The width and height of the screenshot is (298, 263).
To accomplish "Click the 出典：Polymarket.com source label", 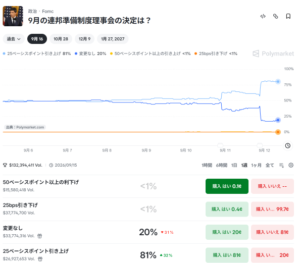I will coord(25,127).
